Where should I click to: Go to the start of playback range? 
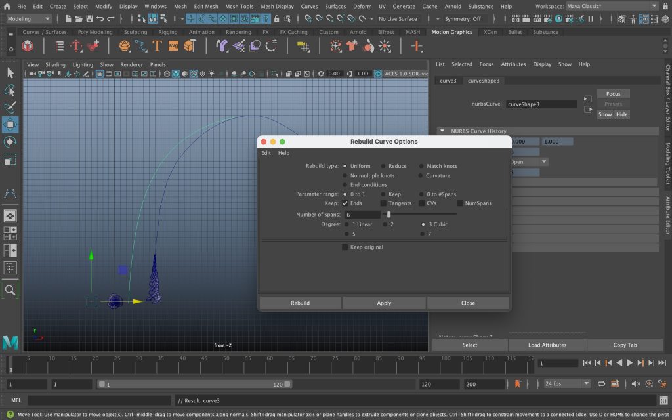(x=587, y=362)
